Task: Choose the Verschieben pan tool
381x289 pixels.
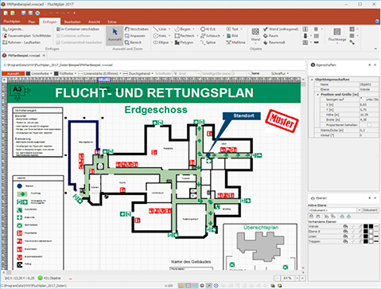Action: pyautogui.click(x=137, y=29)
